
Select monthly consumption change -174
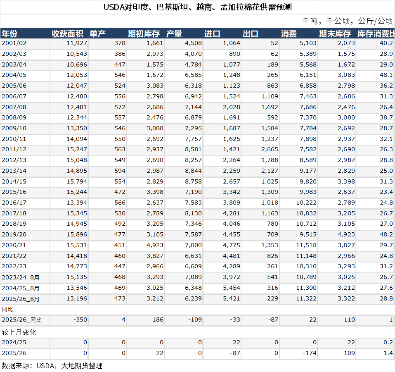pos(310,353)
